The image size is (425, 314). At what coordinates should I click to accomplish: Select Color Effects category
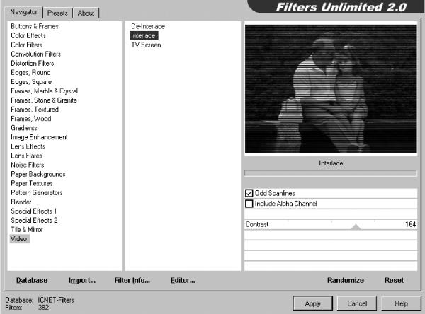[x=28, y=35]
